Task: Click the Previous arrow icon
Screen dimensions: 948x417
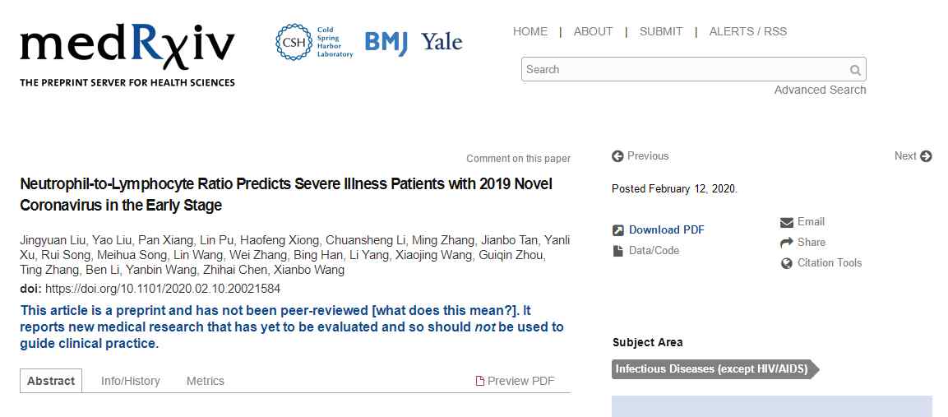Action: [x=617, y=156]
